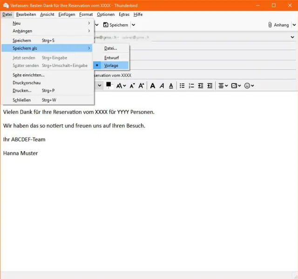Make the font size larger
This screenshot has width=298, height=279.
[141, 86]
